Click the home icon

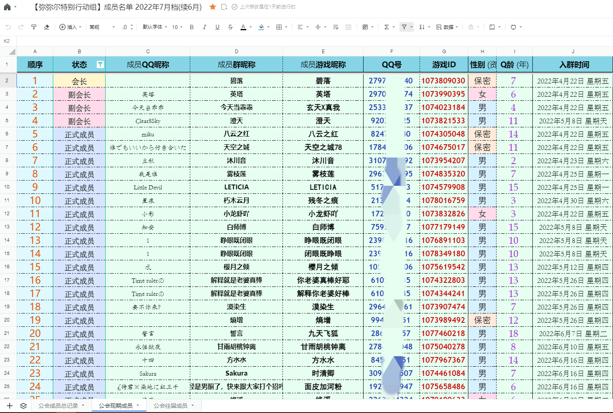(x=7, y=7)
